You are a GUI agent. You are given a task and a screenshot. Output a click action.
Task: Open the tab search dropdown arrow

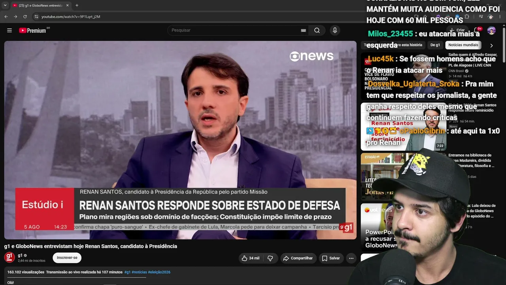pyautogui.click(x=5, y=6)
